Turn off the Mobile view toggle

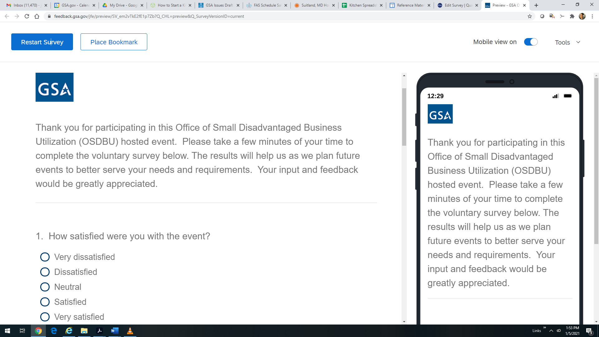click(x=530, y=42)
